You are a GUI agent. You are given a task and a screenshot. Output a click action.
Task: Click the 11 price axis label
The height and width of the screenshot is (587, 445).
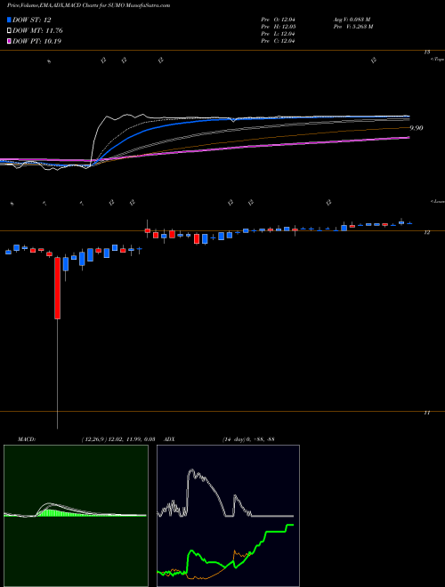point(426,413)
